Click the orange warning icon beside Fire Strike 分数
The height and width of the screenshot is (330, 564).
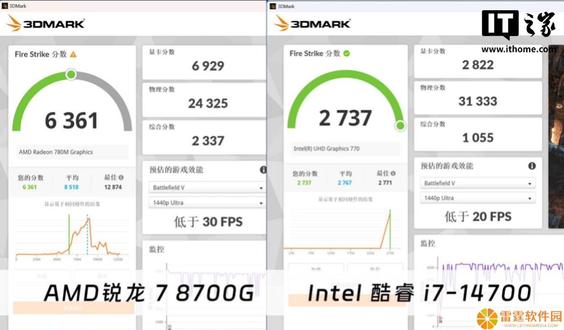tap(73, 54)
